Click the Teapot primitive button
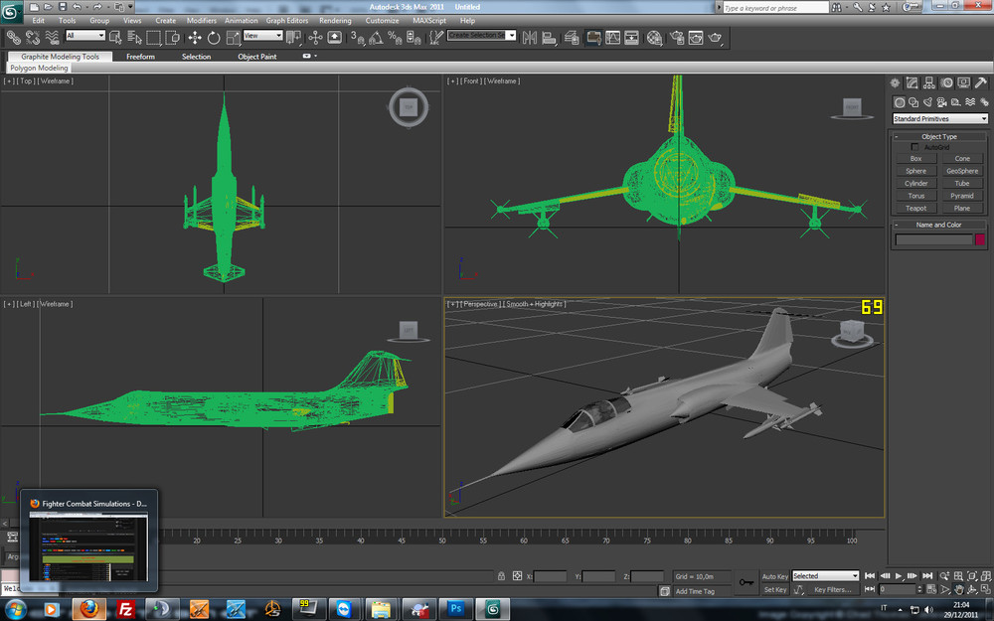Image resolution: width=994 pixels, height=621 pixels. pos(915,209)
